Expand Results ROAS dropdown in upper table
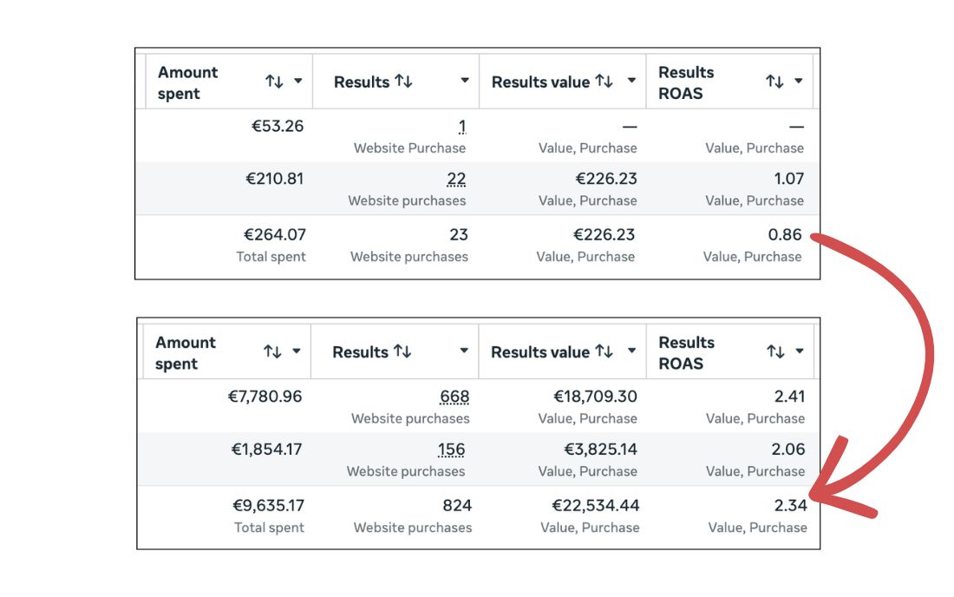954x597 pixels. click(x=799, y=82)
